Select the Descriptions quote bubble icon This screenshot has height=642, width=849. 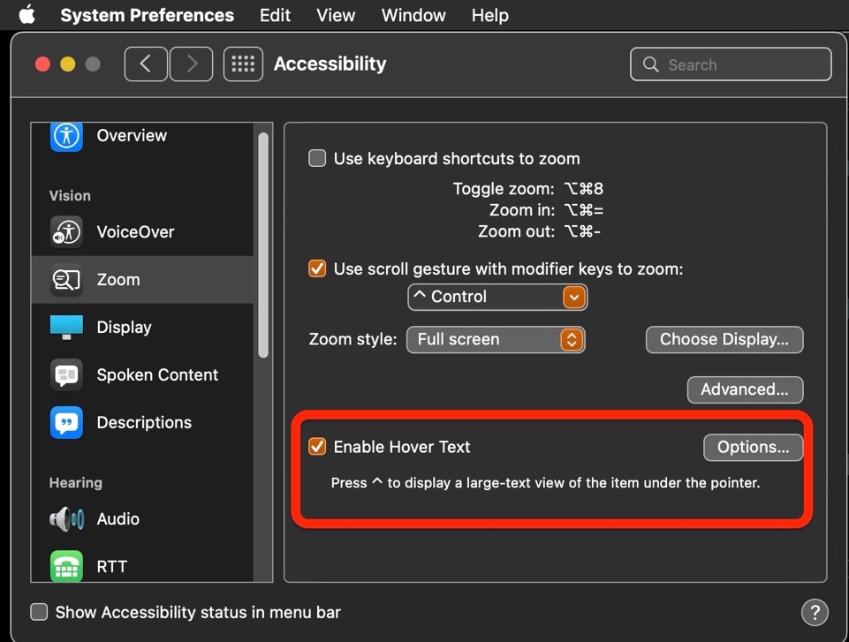pyautogui.click(x=66, y=422)
